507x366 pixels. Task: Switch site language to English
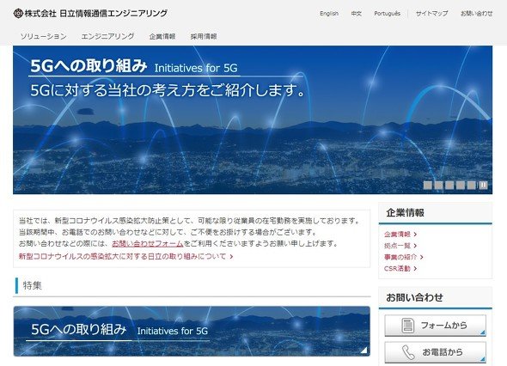pos(329,14)
